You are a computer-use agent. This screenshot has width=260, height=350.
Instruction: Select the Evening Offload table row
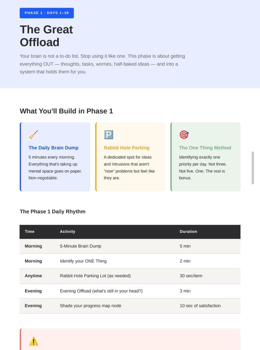point(130,291)
